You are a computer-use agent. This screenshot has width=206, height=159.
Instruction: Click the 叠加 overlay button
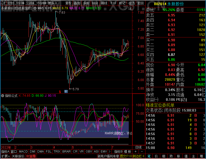pyautogui.click(x=77, y=3)
